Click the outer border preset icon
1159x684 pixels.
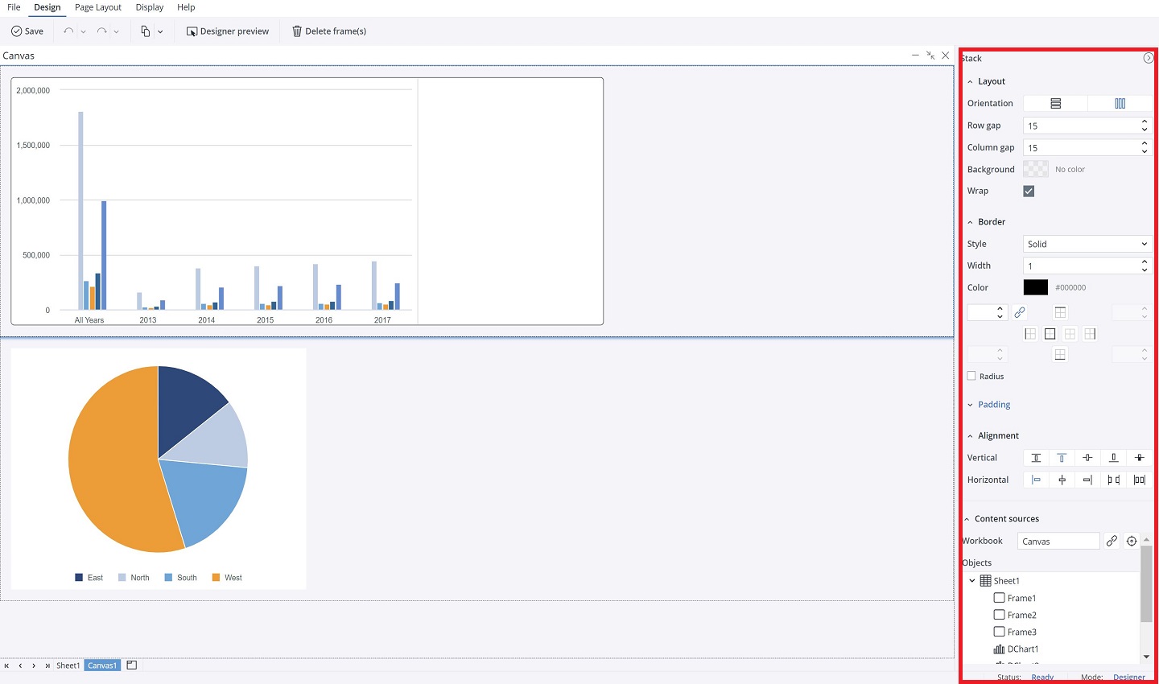tap(1050, 333)
